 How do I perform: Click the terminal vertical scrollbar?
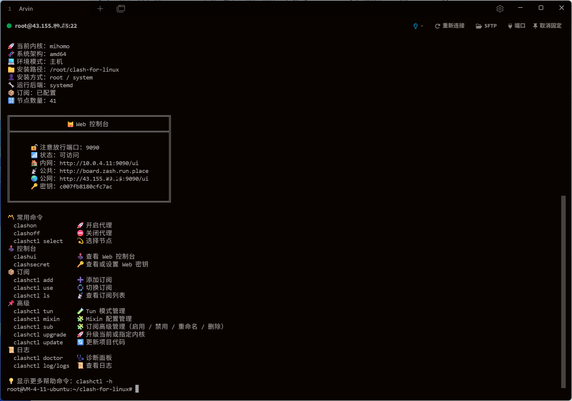click(x=563, y=291)
